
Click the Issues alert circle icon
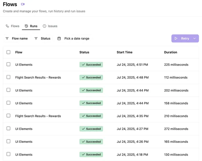[44, 26]
